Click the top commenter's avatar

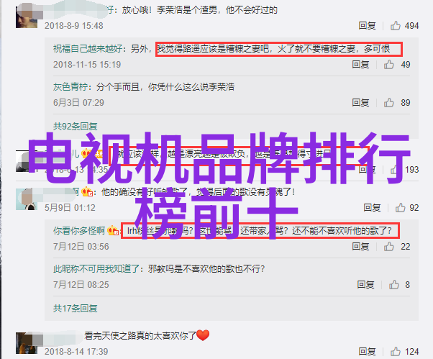(27, 17)
